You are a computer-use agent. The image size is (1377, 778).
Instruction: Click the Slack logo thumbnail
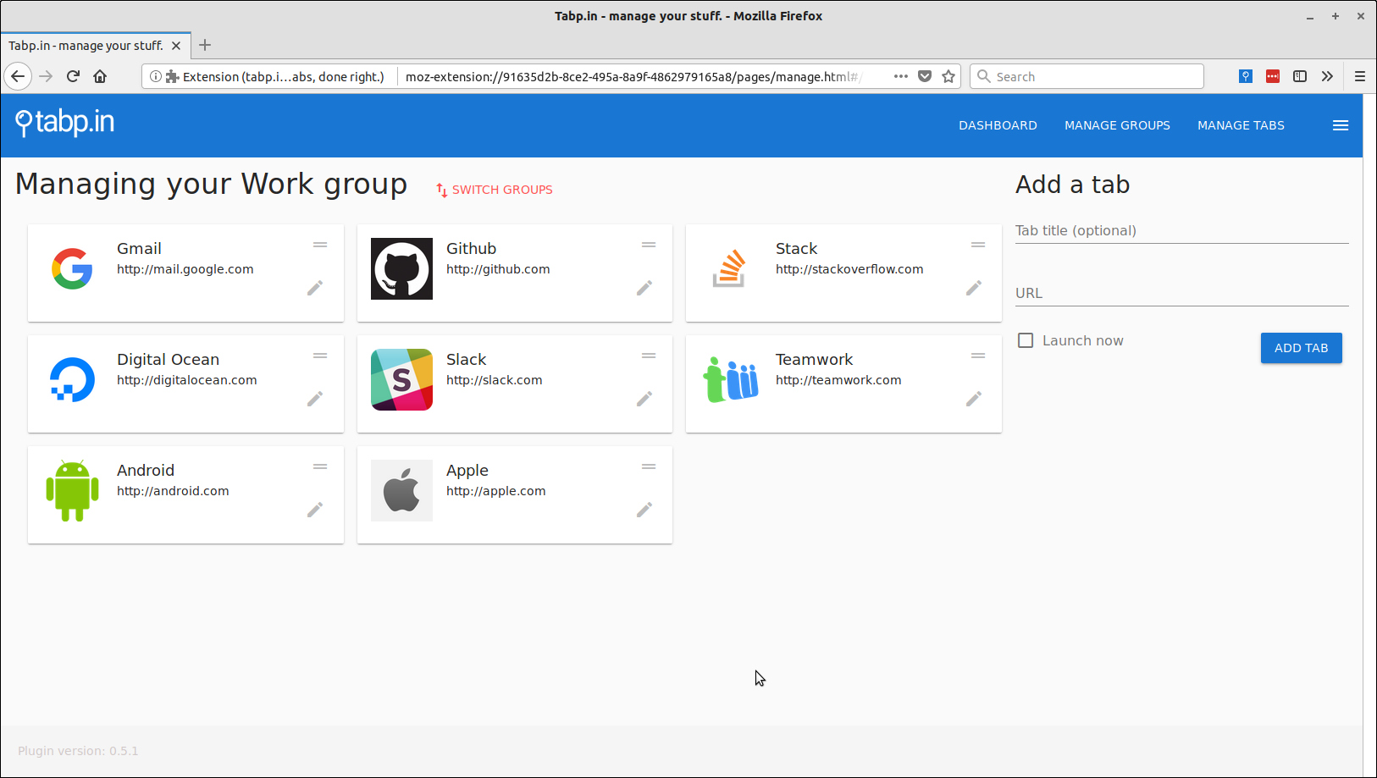tap(401, 379)
